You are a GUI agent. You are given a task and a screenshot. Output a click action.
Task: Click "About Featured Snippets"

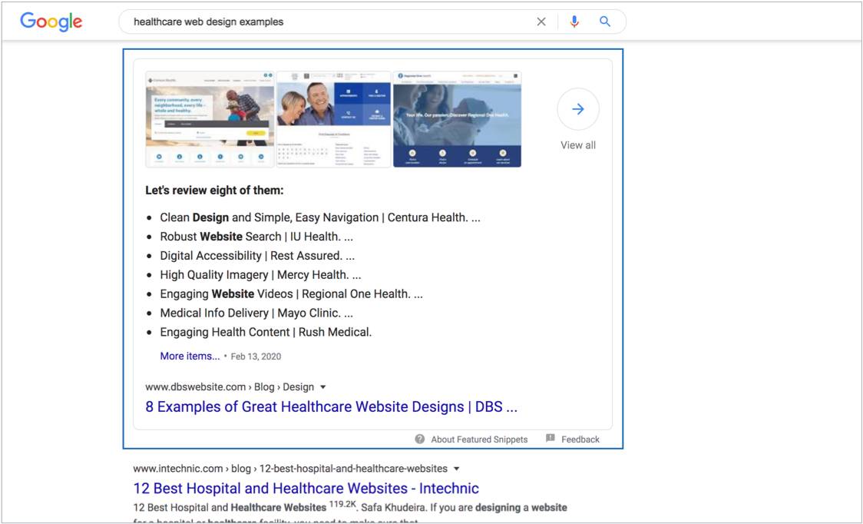(478, 439)
